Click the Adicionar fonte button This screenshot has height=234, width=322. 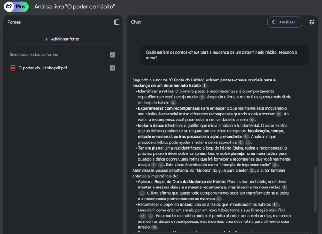pos(62,39)
